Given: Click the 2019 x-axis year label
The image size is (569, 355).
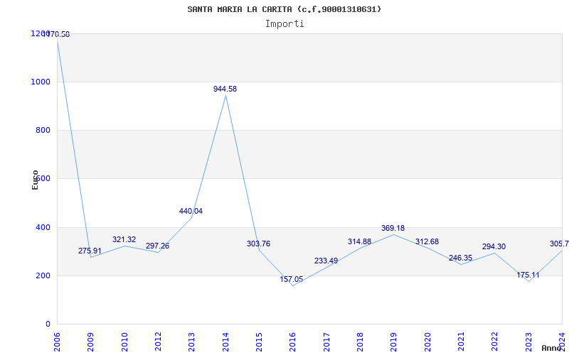Looking at the screenshot, I should pyautogui.click(x=394, y=342).
